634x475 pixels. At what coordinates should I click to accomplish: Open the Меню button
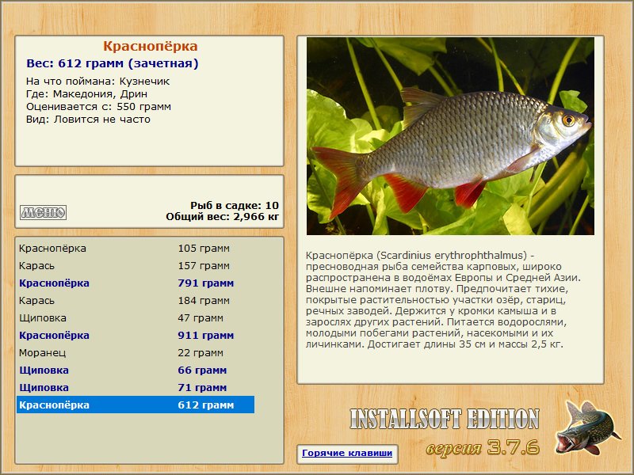(x=44, y=212)
